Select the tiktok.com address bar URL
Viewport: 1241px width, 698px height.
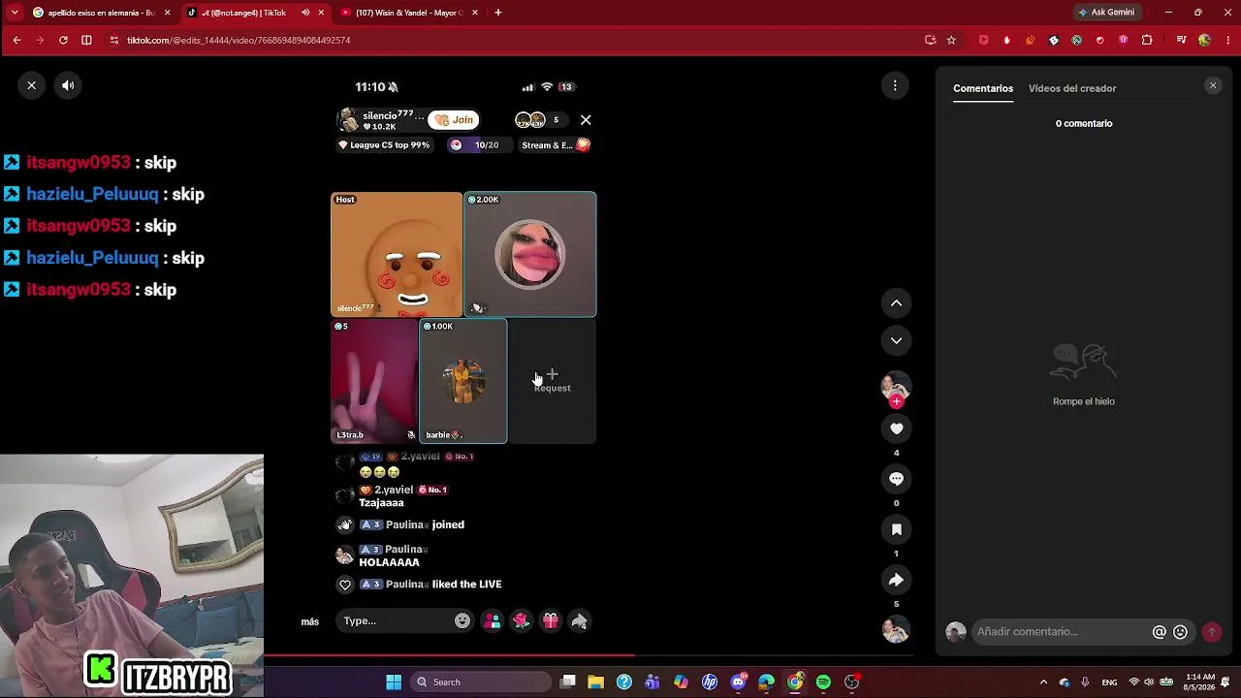tap(239, 40)
